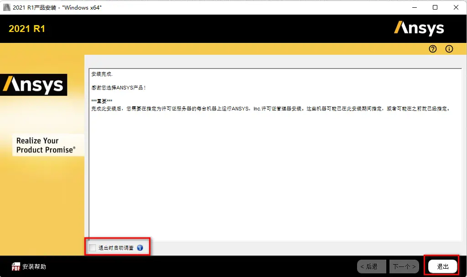Click the ***重要*** heading text
This screenshot has width=467, height=277.
coord(102,101)
